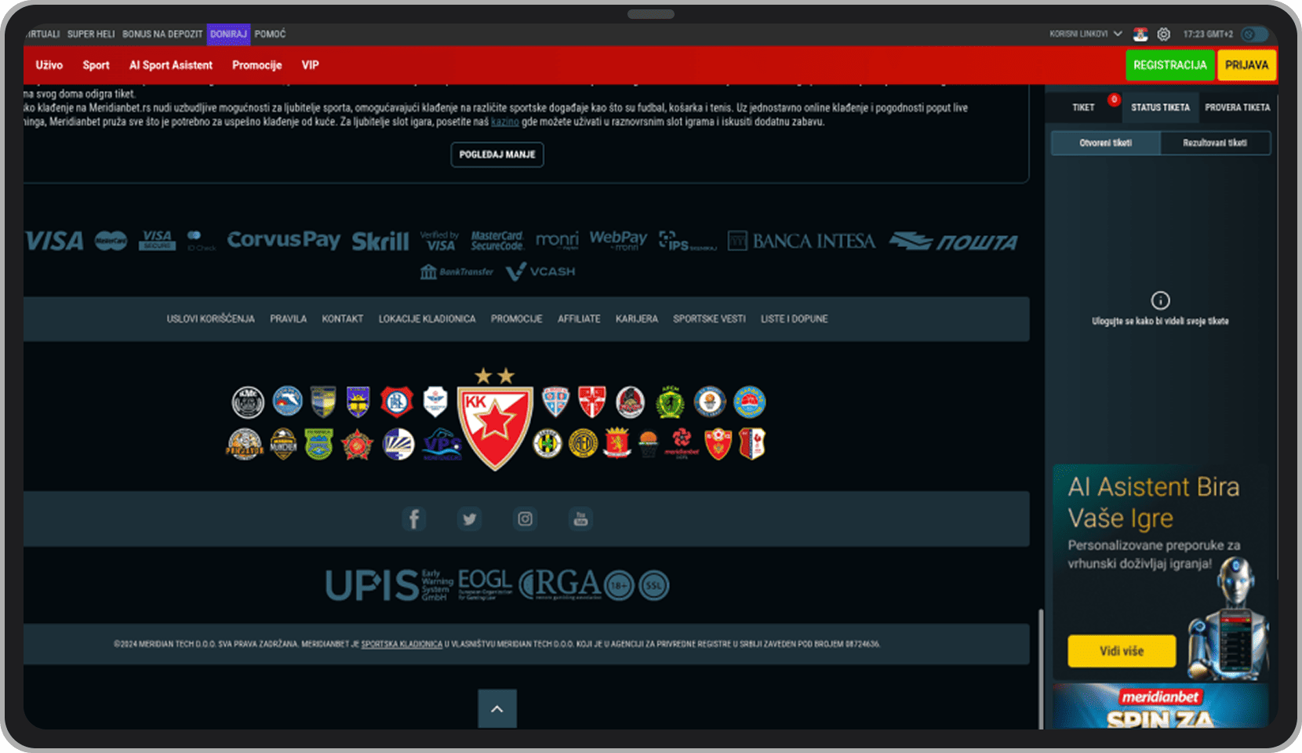Click the Doniraj top bar item
Screen dimensions: 1302x753
[228, 35]
